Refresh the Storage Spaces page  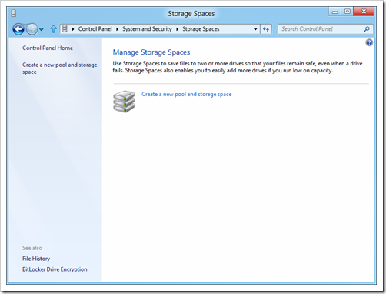coord(266,29)
